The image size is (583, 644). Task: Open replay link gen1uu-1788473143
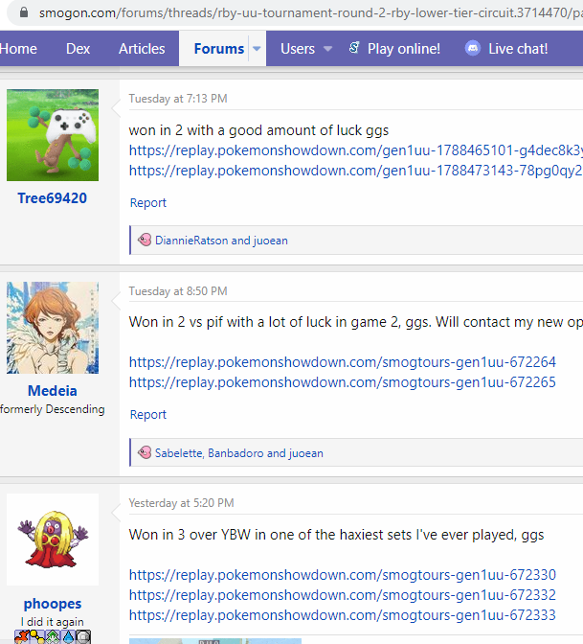point(356,170)
